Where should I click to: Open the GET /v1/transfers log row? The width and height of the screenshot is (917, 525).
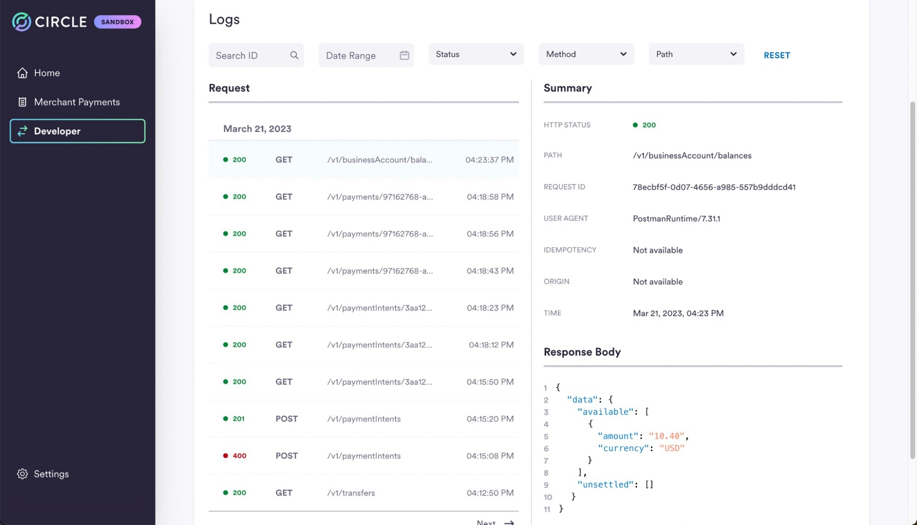[363, 492]
